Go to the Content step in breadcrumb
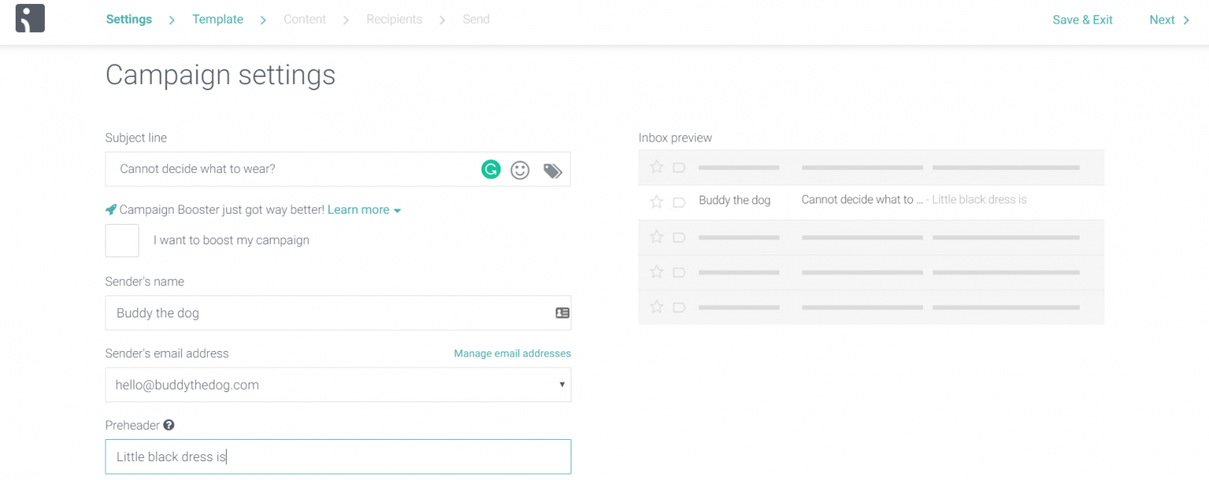This screenshot has width=1209, height=480. pyautogui.click(x=305, y=19)
